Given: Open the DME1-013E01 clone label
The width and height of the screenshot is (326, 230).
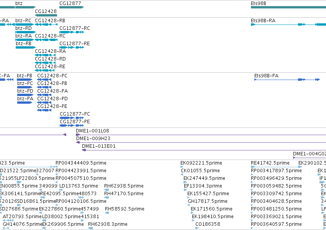Looking at the screenshot, I should pos(99,146).
